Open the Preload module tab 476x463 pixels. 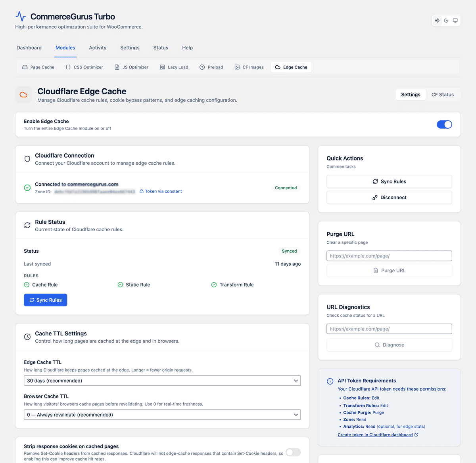coord(211,67)
